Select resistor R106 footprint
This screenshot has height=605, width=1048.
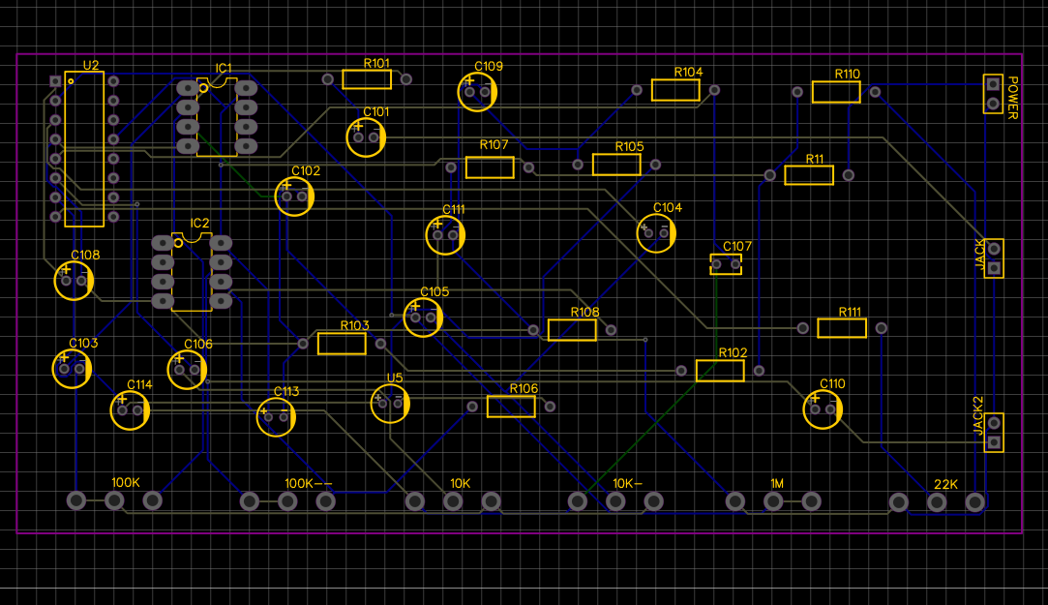coord(511,407)
